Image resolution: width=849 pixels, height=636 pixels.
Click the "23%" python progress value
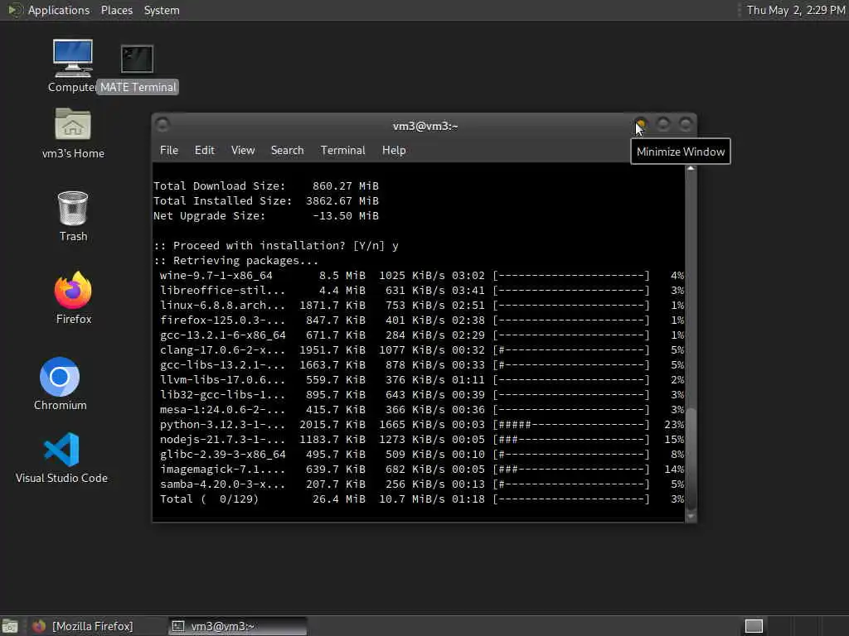(x=674, y=425)
